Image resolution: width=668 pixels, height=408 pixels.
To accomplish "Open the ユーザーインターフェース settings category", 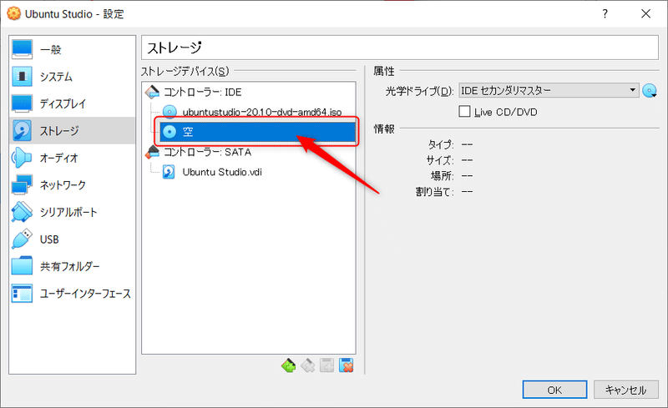I will pyautogui.click(x=72, y=294).
